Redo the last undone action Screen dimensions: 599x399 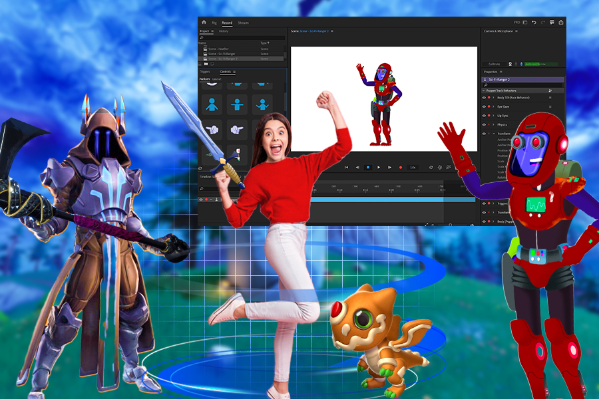[x=543, y=23]
